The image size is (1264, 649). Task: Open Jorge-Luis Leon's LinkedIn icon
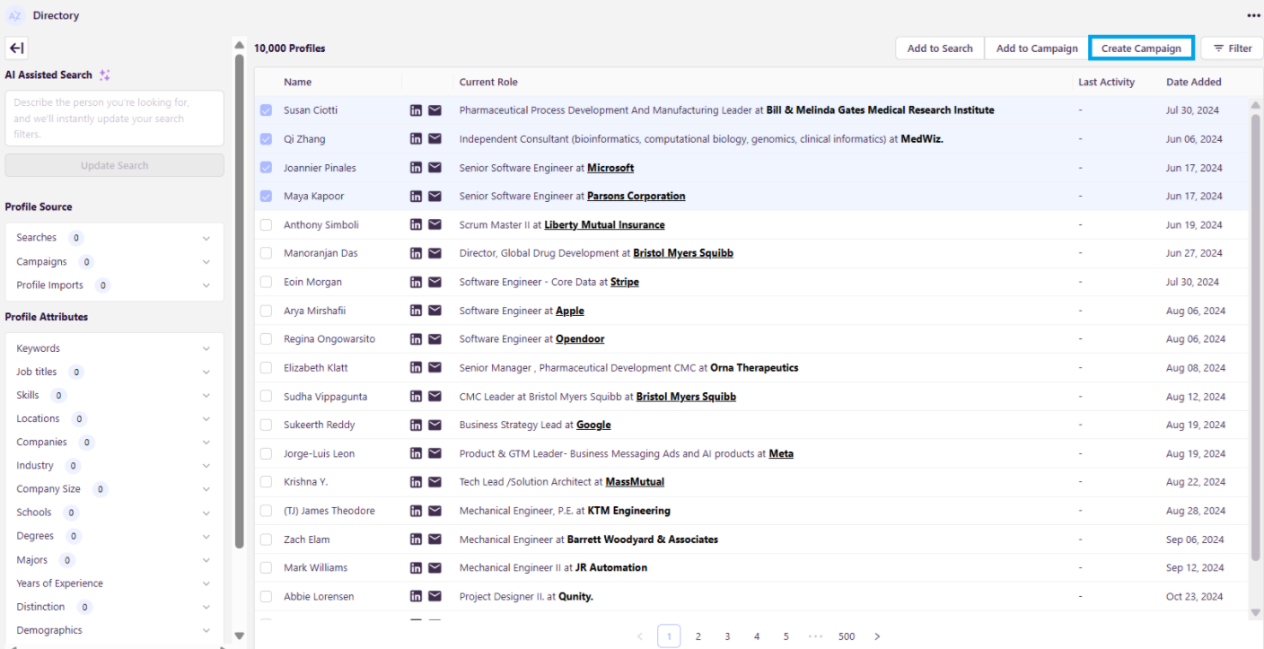(416, 453)
